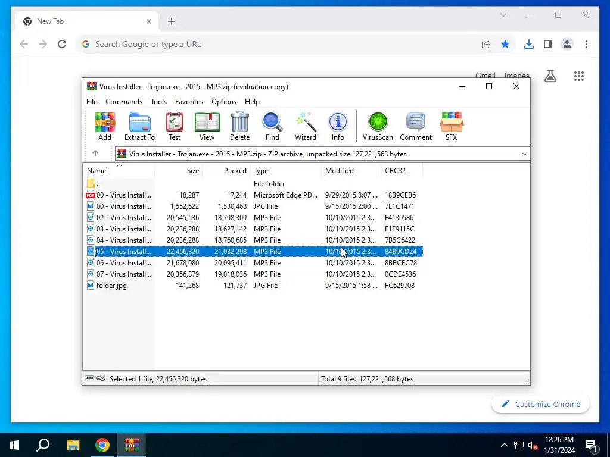The image size is (610, 457).
Task: Click Chrome icon on taskbar
Action: tap(102, 445)
